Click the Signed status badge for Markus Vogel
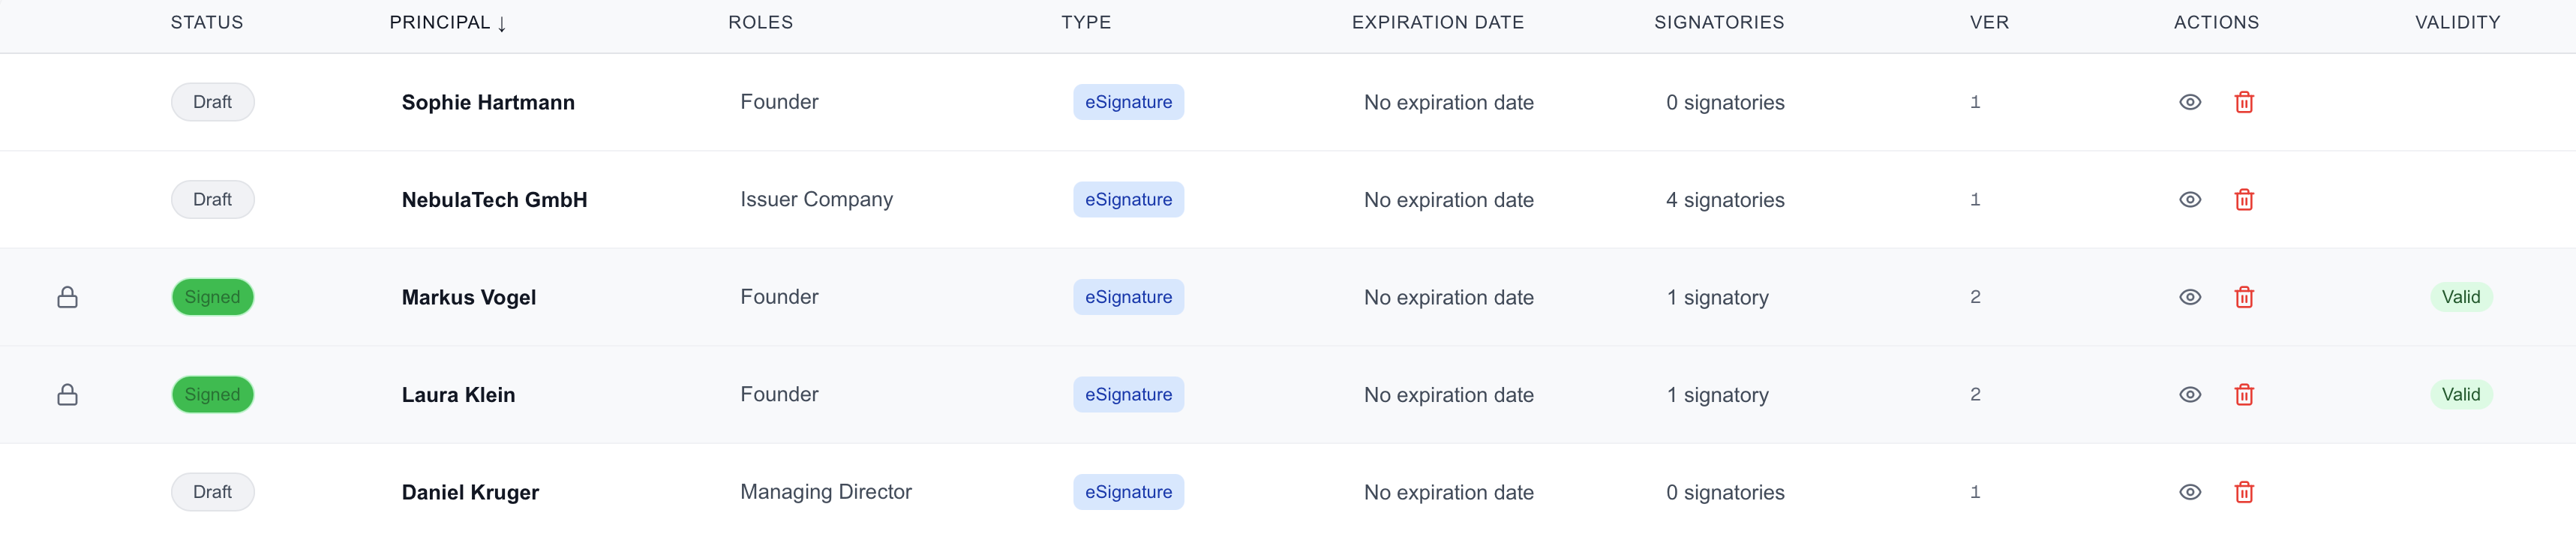 tap(212, 296)
